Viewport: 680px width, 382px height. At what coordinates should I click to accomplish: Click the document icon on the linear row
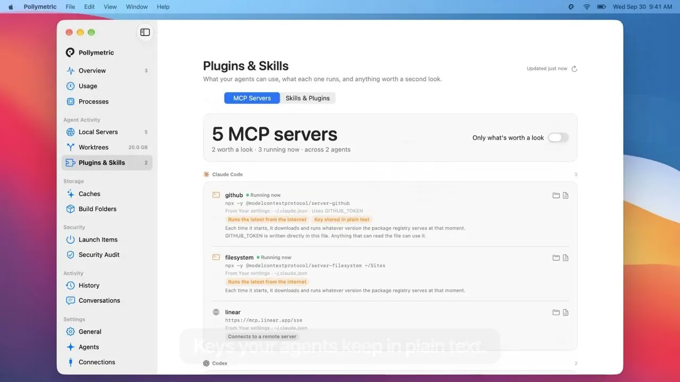[x=566, y=312]
